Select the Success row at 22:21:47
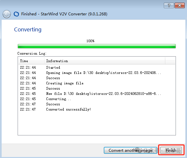The image size is (187, 158). pos(97,104)
